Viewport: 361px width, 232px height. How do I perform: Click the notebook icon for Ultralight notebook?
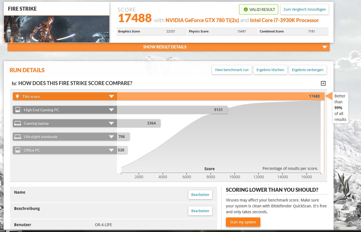pos(18,137)
